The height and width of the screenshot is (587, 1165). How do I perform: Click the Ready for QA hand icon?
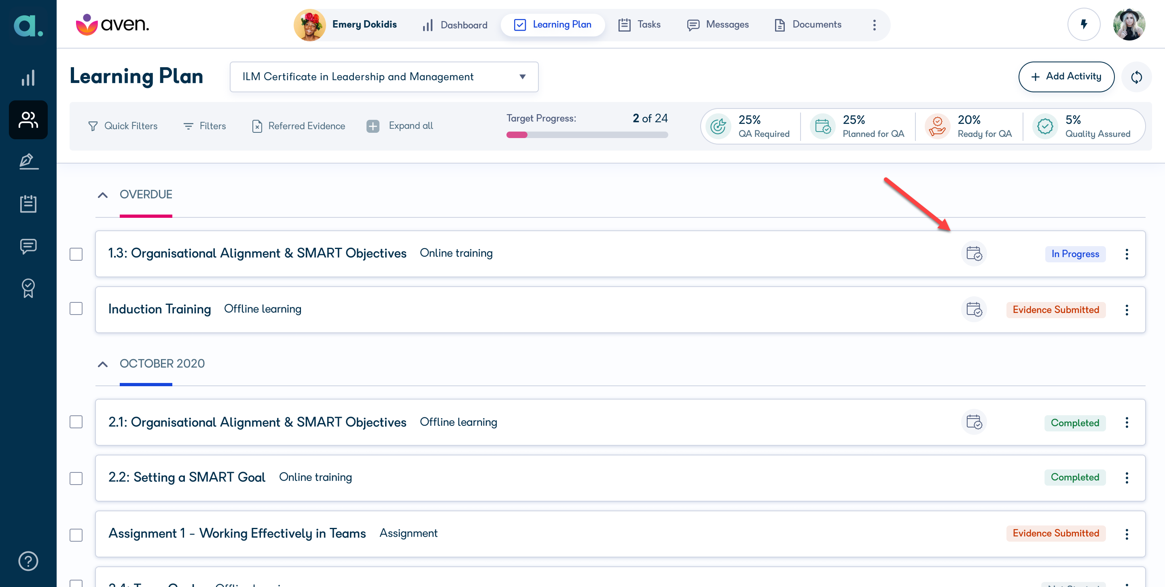[x=937, y=126]
